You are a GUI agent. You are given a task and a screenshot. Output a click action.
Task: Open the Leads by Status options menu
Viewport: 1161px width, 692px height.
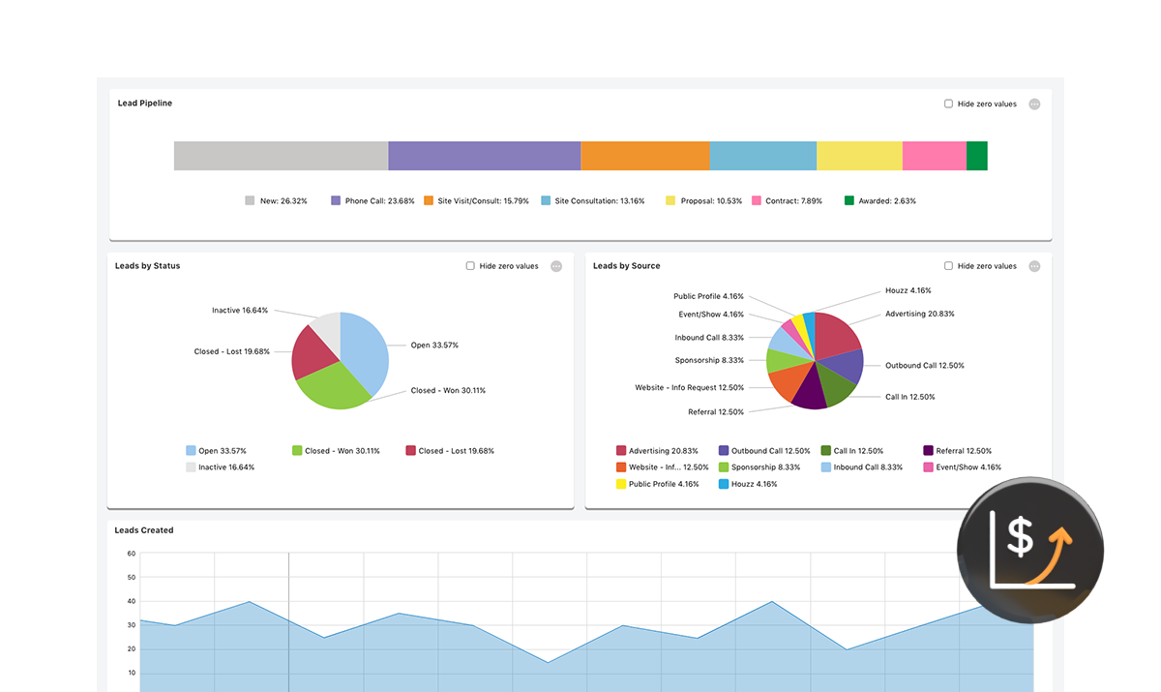pos(556,265)
